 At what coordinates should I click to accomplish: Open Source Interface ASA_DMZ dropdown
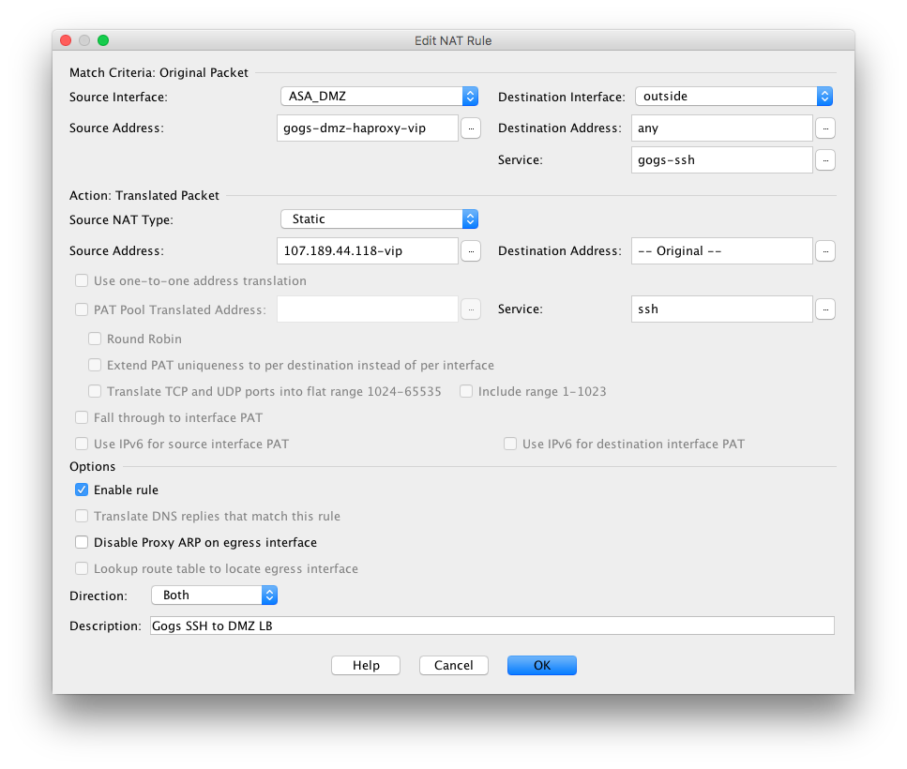(379, 96)
